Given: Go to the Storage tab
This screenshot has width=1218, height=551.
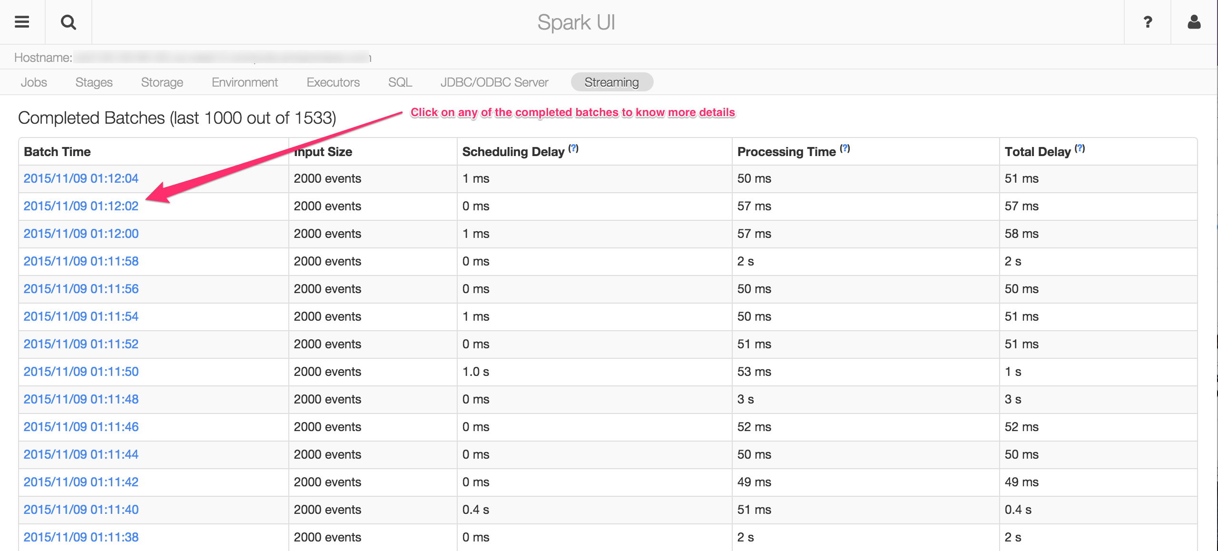Looking at the screenshot, I should pyautogui.click(x=162, y=82).
